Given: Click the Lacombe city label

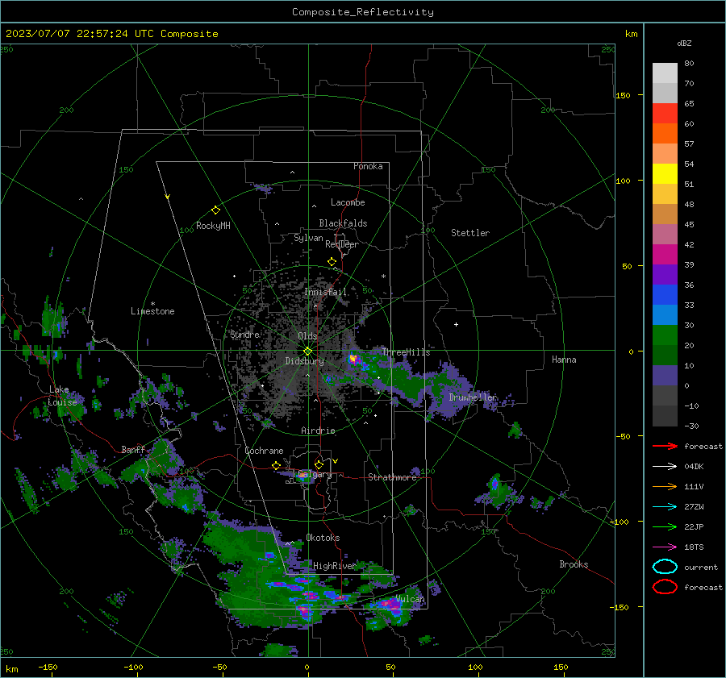Looking at the screenshot, I should point(348,202).
